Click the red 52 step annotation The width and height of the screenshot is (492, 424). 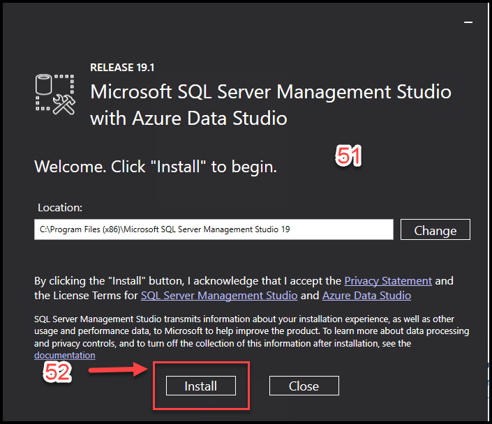click(57, 372)
